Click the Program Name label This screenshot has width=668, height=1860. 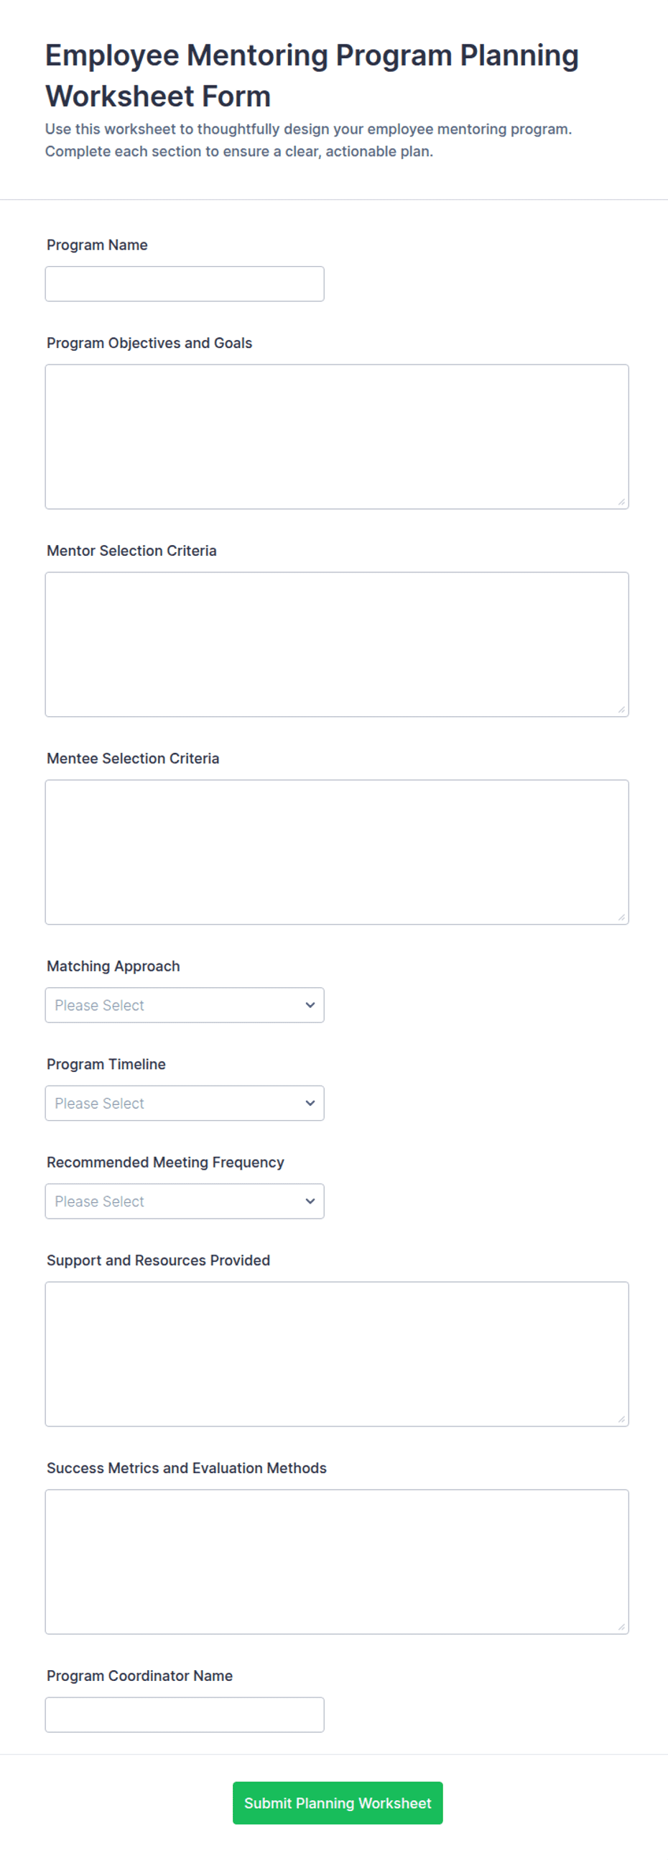click(98, 245)
